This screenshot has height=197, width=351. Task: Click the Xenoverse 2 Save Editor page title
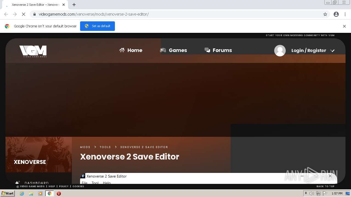tap(130, 157)
